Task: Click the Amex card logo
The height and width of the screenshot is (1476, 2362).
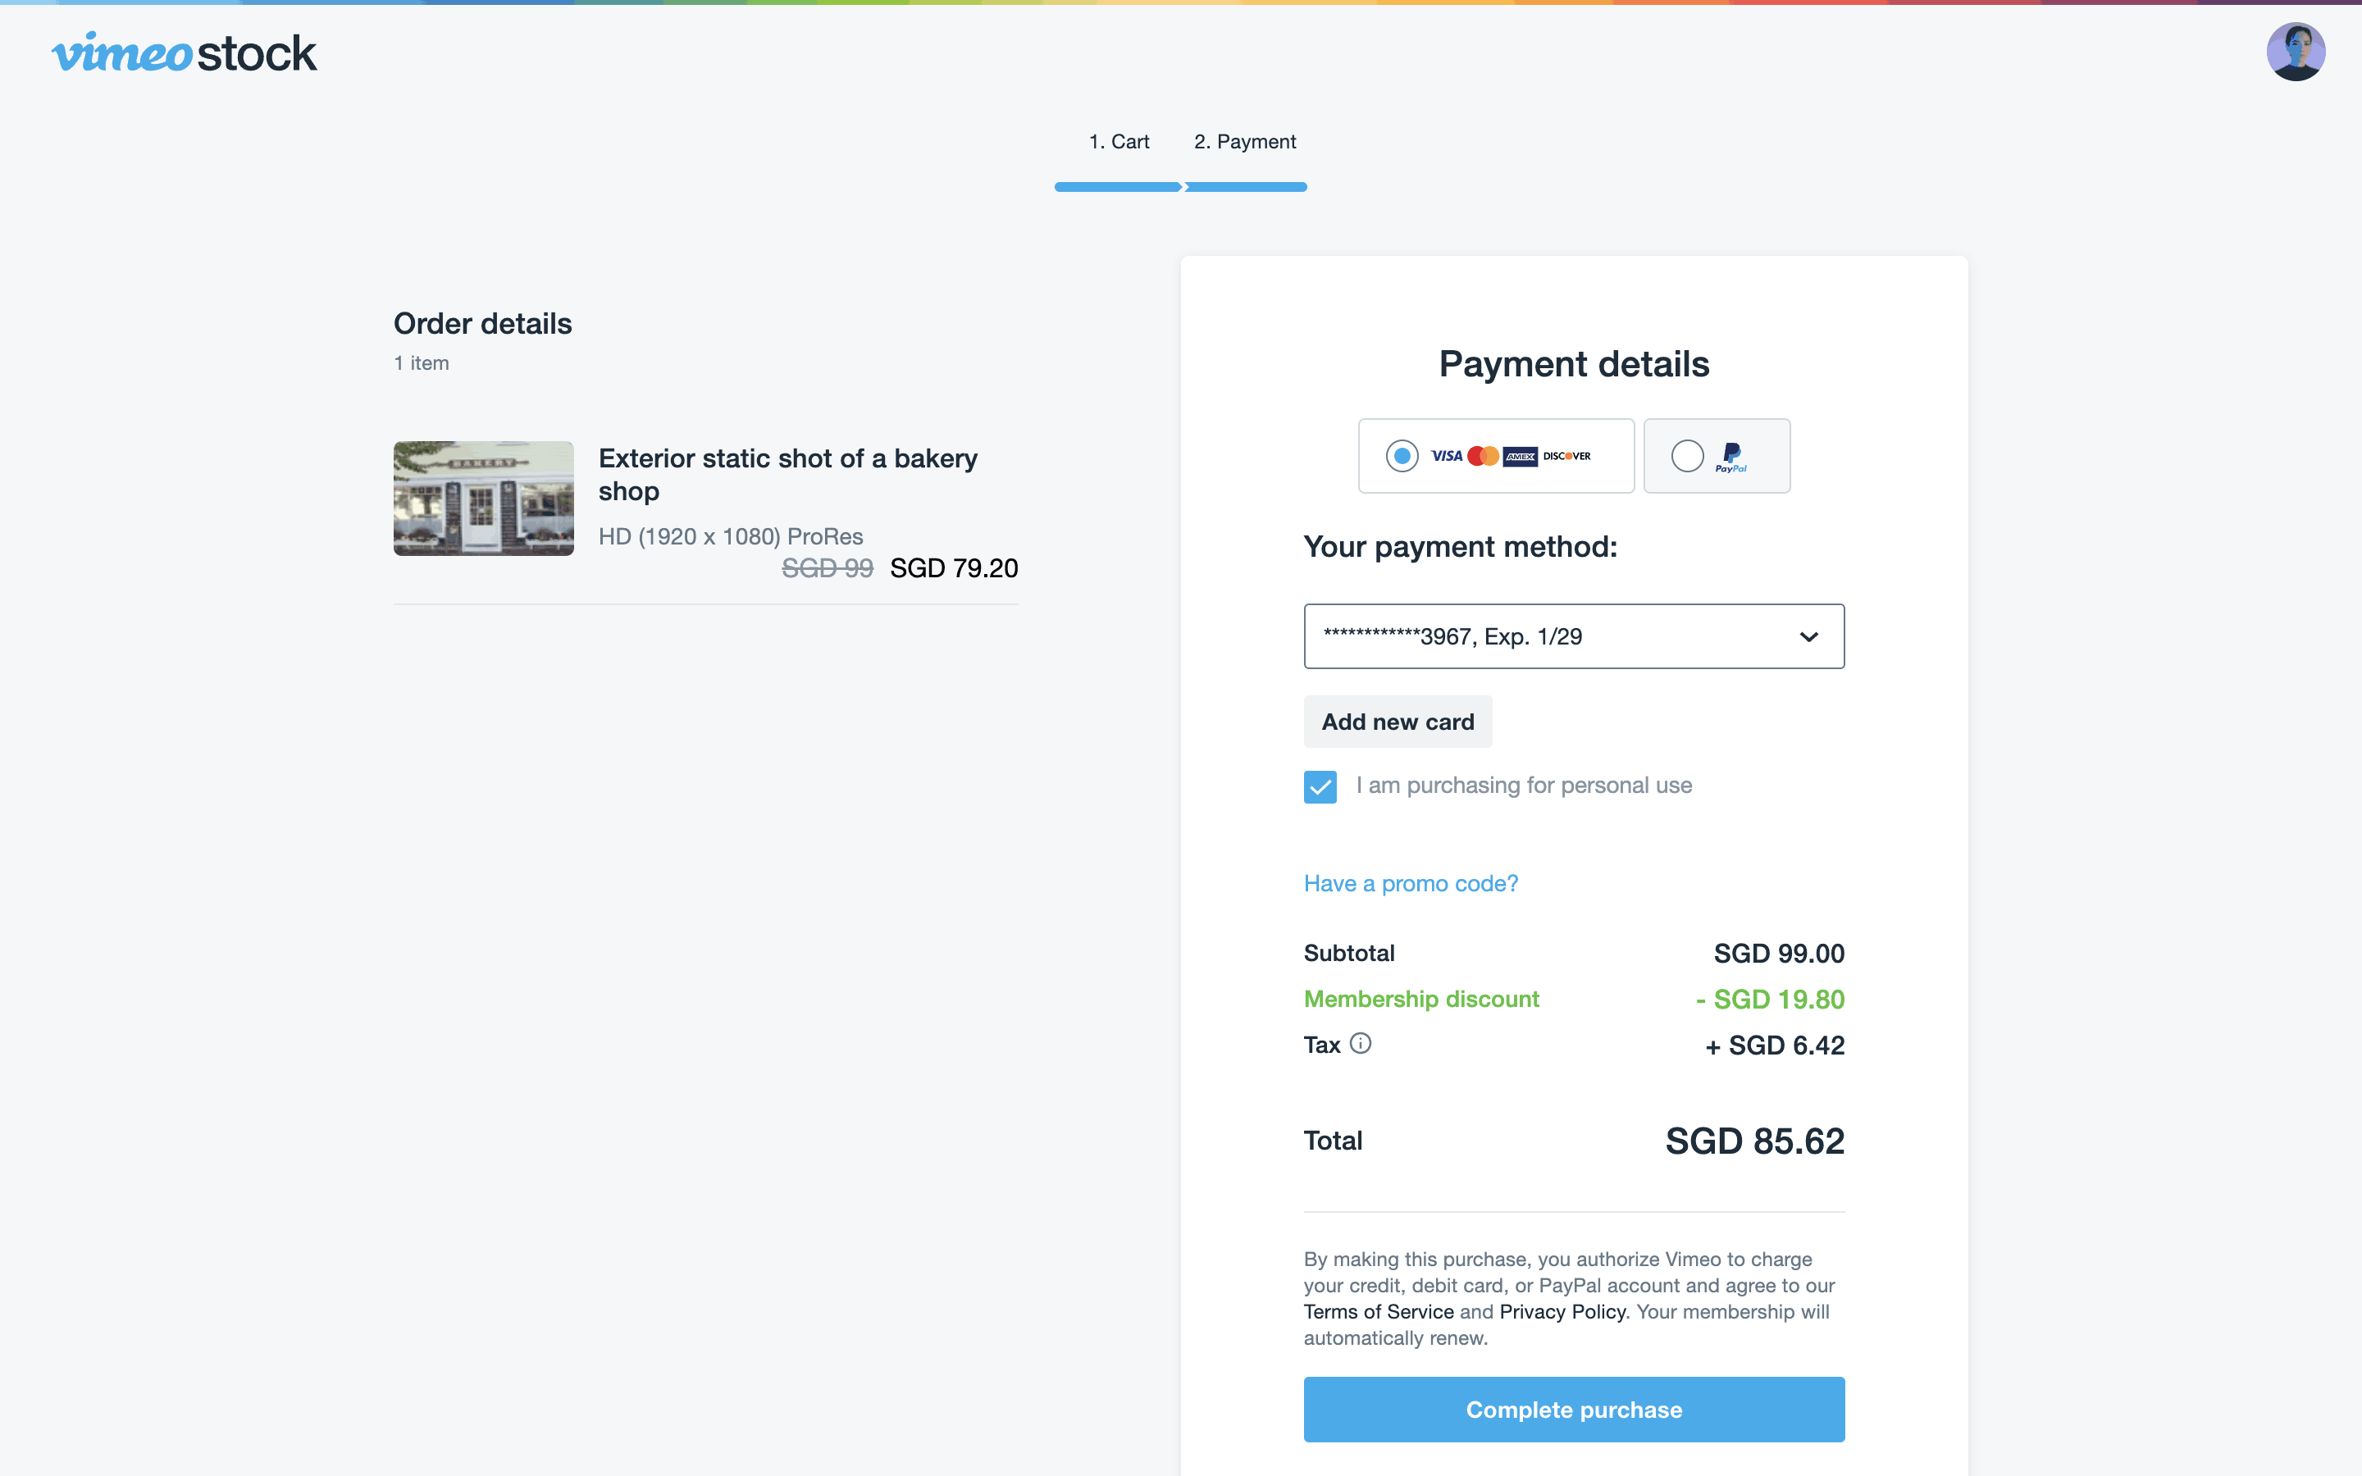Action: click(x=1520, y=456)
